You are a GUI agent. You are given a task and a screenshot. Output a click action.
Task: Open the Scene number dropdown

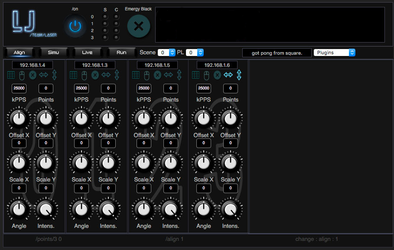tap(166, 53)
